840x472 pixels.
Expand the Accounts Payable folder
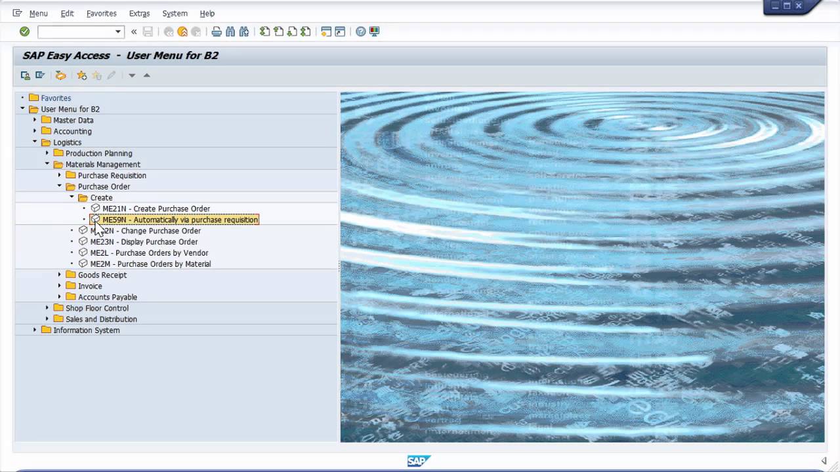[60, 297]
